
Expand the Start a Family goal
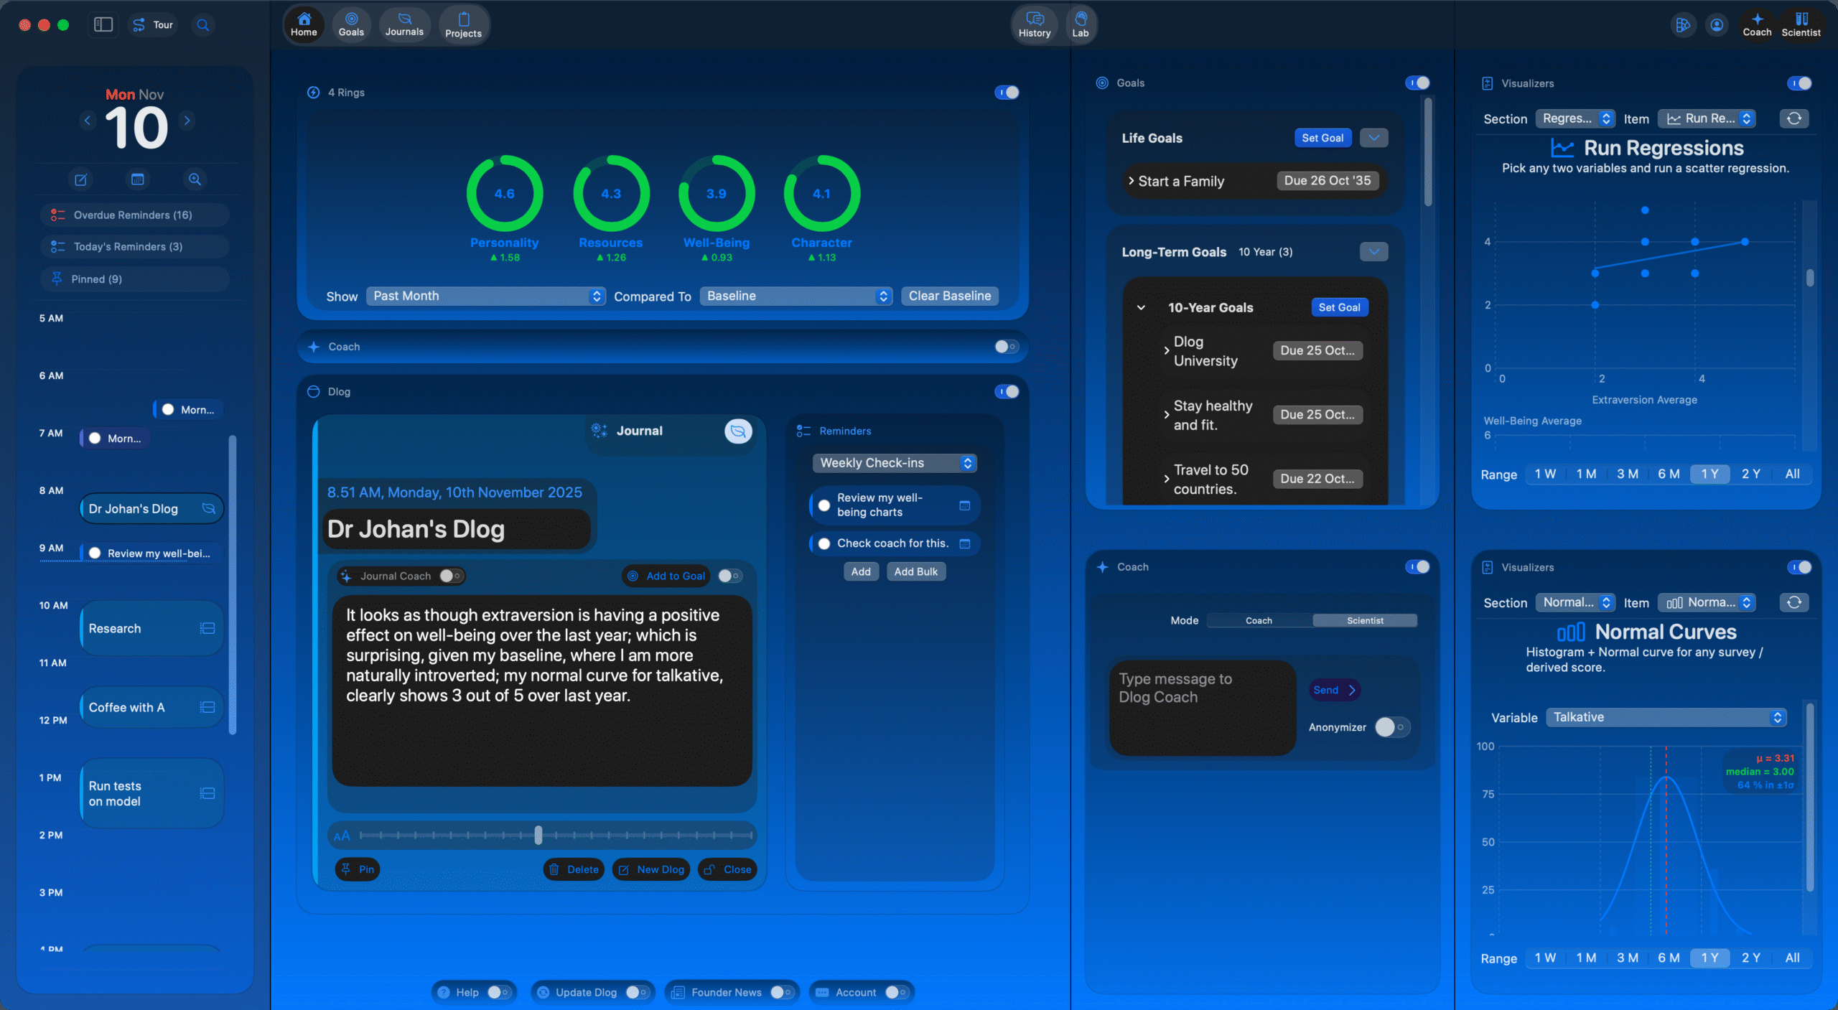point(1132,181)
